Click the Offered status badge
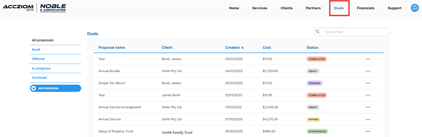The width and height of the screenshot is (422, 137). point(313,119)
